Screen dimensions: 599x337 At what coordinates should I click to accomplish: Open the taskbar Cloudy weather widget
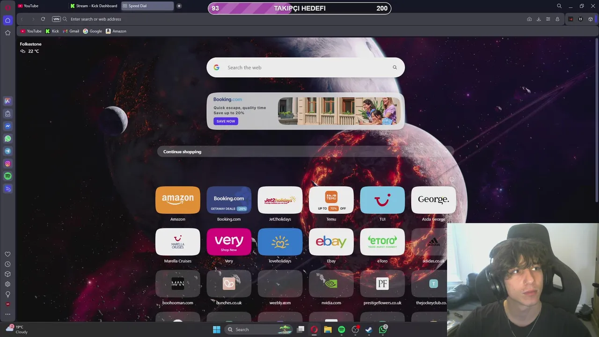tap(17, 330)
